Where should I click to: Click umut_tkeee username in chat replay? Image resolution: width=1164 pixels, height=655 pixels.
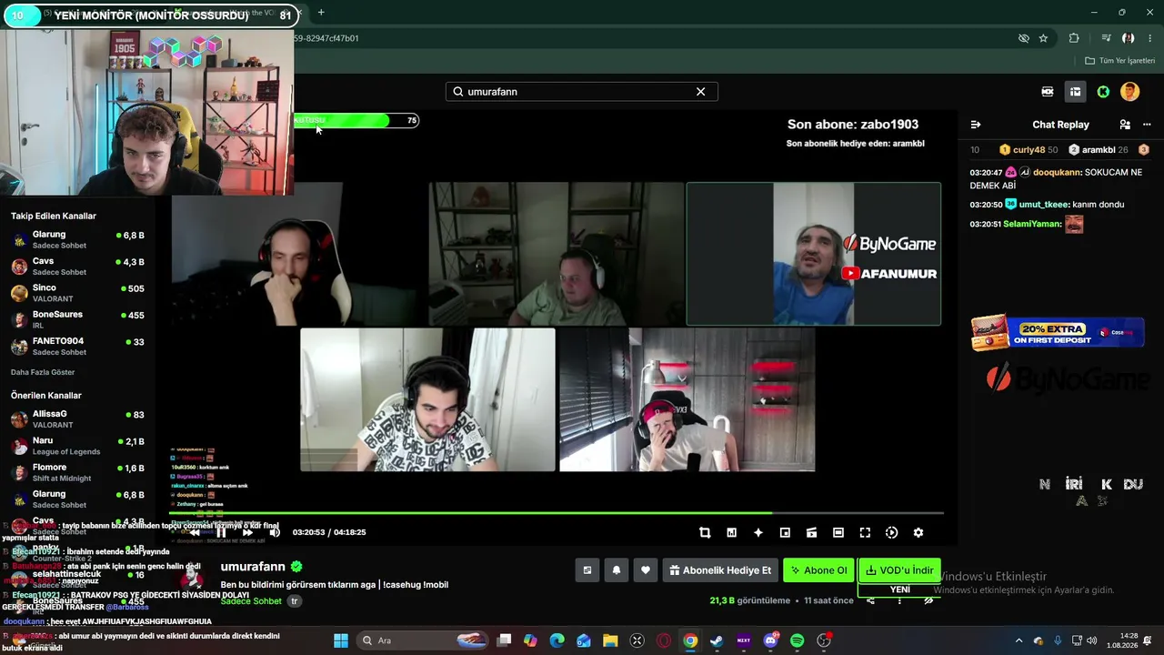click(x=1042, y=205)
